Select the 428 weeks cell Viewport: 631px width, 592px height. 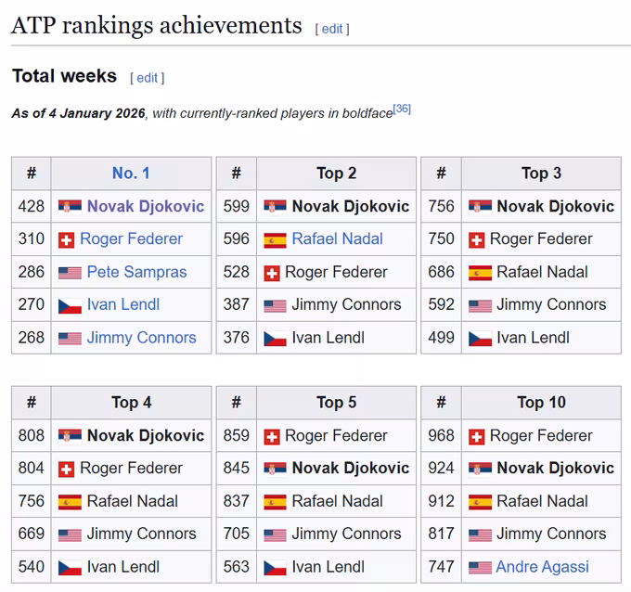(x=32, y=206)
